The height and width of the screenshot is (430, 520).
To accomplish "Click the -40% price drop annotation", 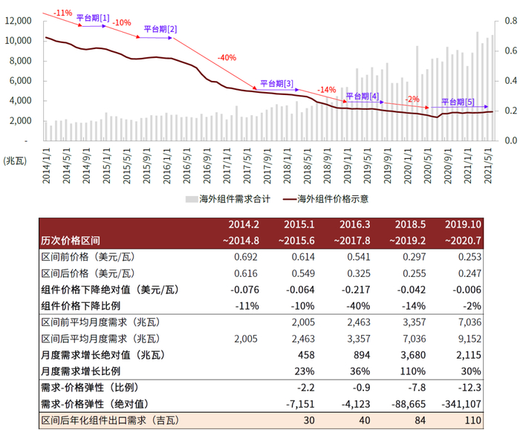I will 227,58.
